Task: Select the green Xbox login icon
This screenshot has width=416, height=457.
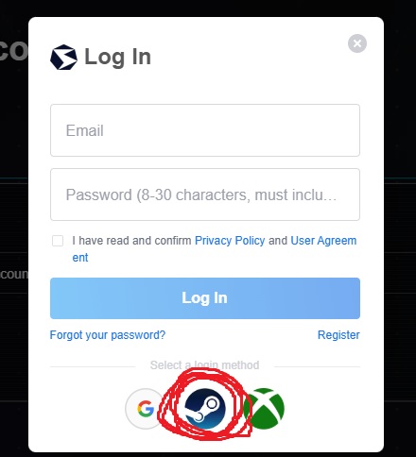Action: 264,409
